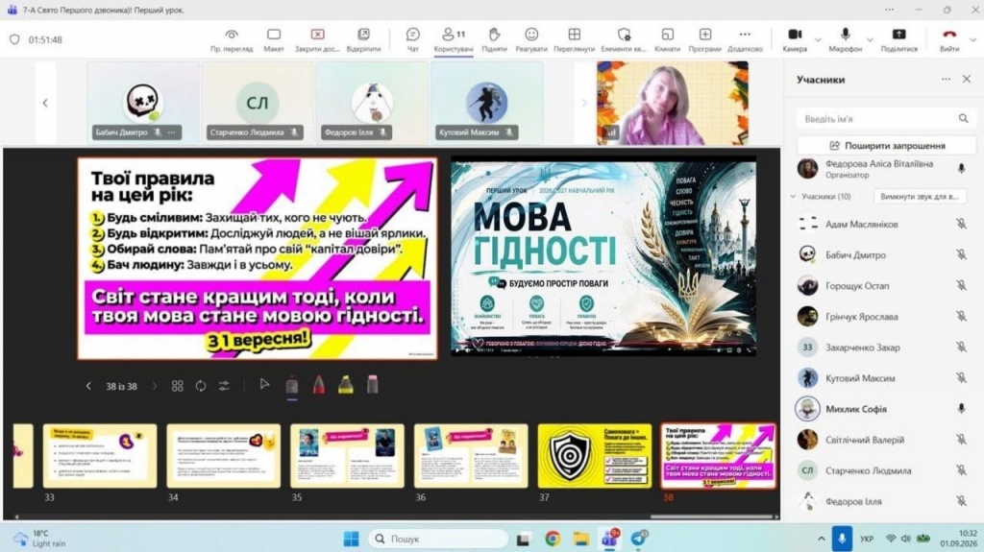Open the meeting elements (Елементи кe...) menu
Viewport: 984px width, 552px height.
(x=623, y=39)
